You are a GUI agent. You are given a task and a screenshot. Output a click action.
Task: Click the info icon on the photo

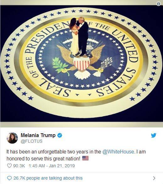(x=159, y=4)
